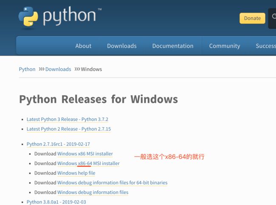
Task: Click the Python logo icon
Action: click(x=28, y=17)
